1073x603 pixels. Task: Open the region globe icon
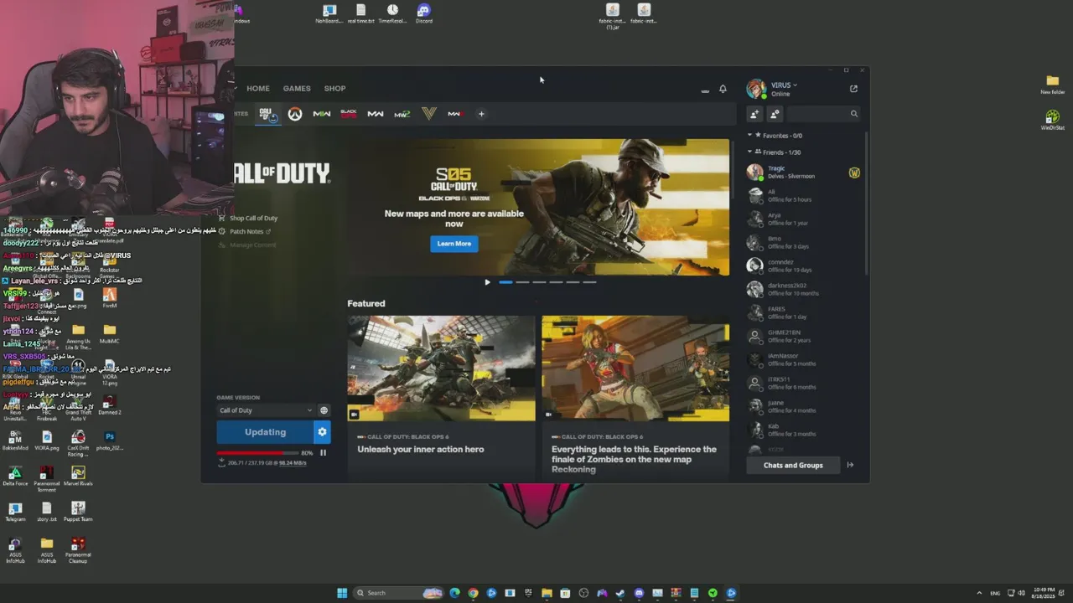tap(324, 410)
